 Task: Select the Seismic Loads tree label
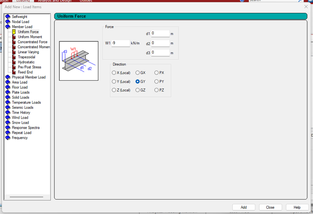pos(23,108)
